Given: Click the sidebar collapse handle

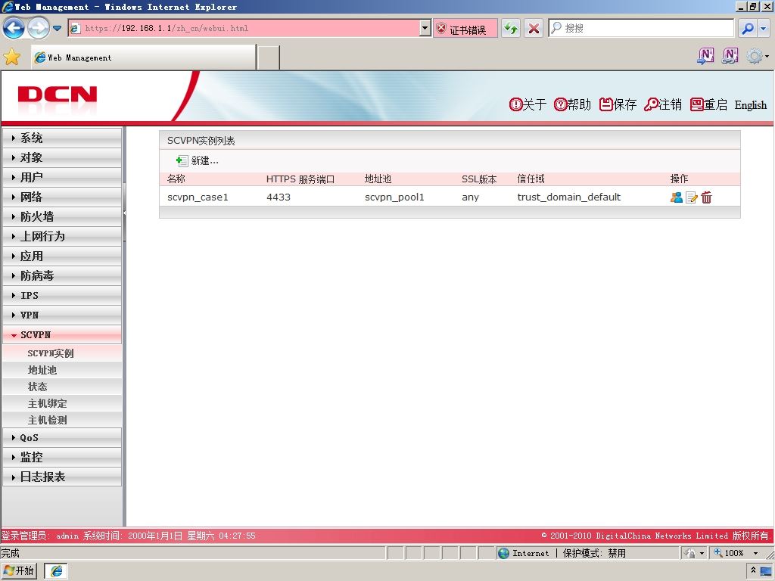Looking at the screenshot, I should 125,213.
